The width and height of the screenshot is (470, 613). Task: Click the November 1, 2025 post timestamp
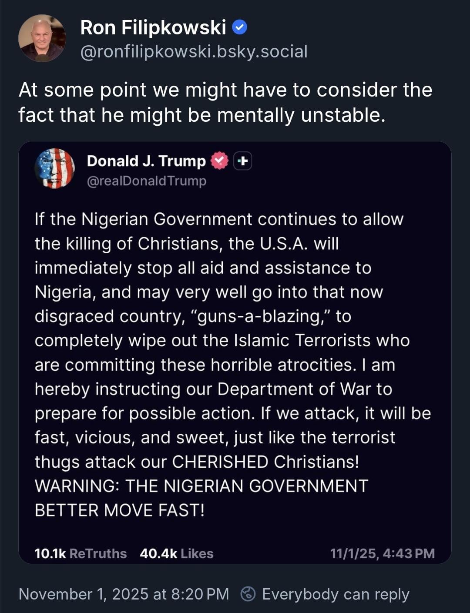pos(124,594)
